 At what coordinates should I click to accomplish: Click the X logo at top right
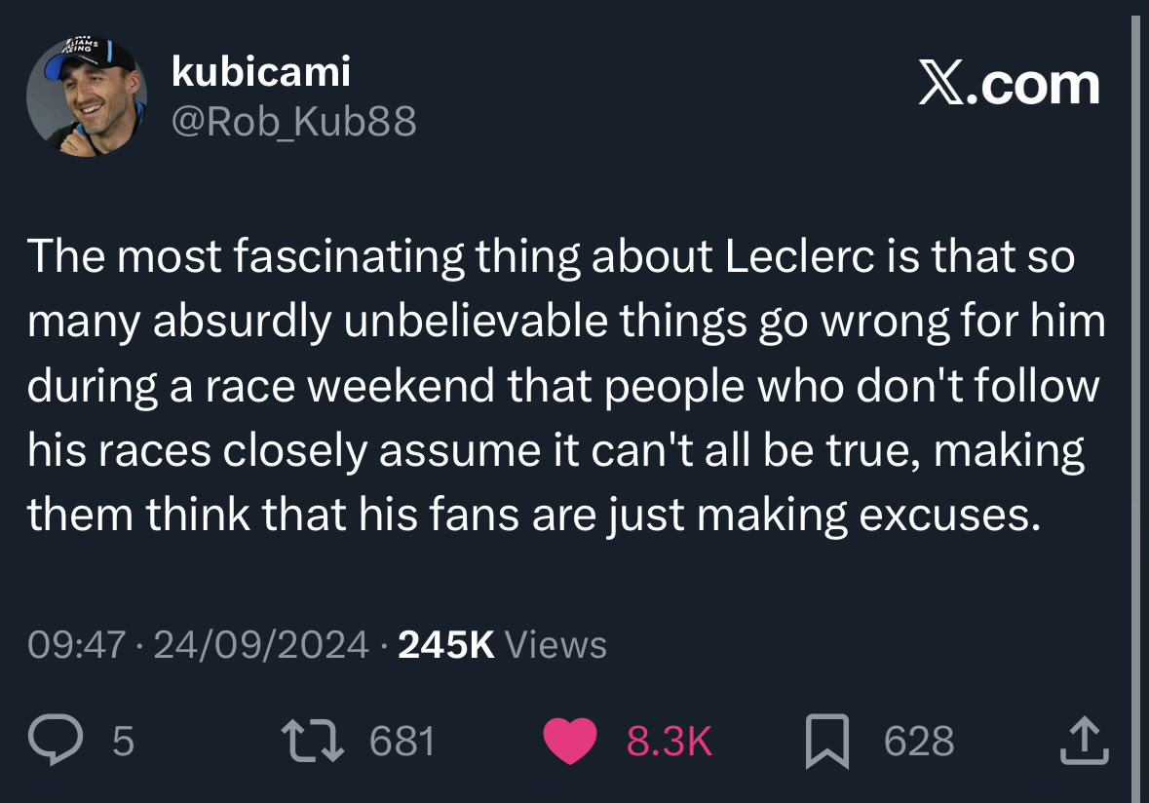[x=942, y=84]
